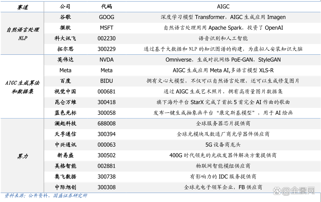Image resolution: width=321 pixels, height=202 pixels.
Task: Select company cell 百度
Action: tap(65, 81)
